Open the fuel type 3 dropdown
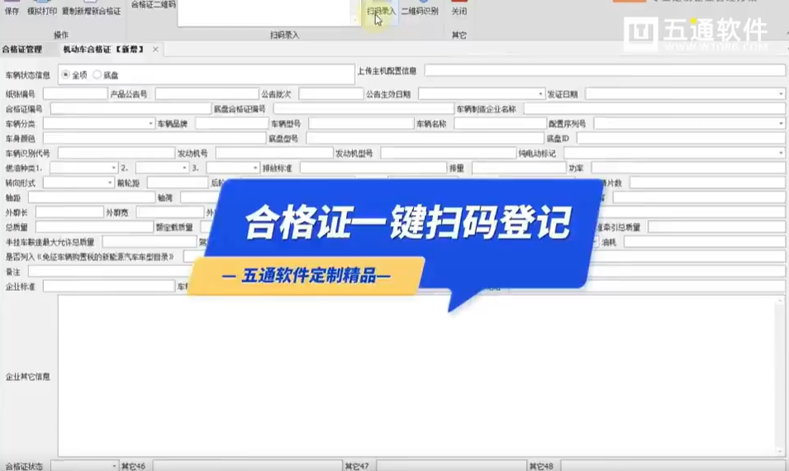This screenshot has height=471, width=789. tap(255, 168)
